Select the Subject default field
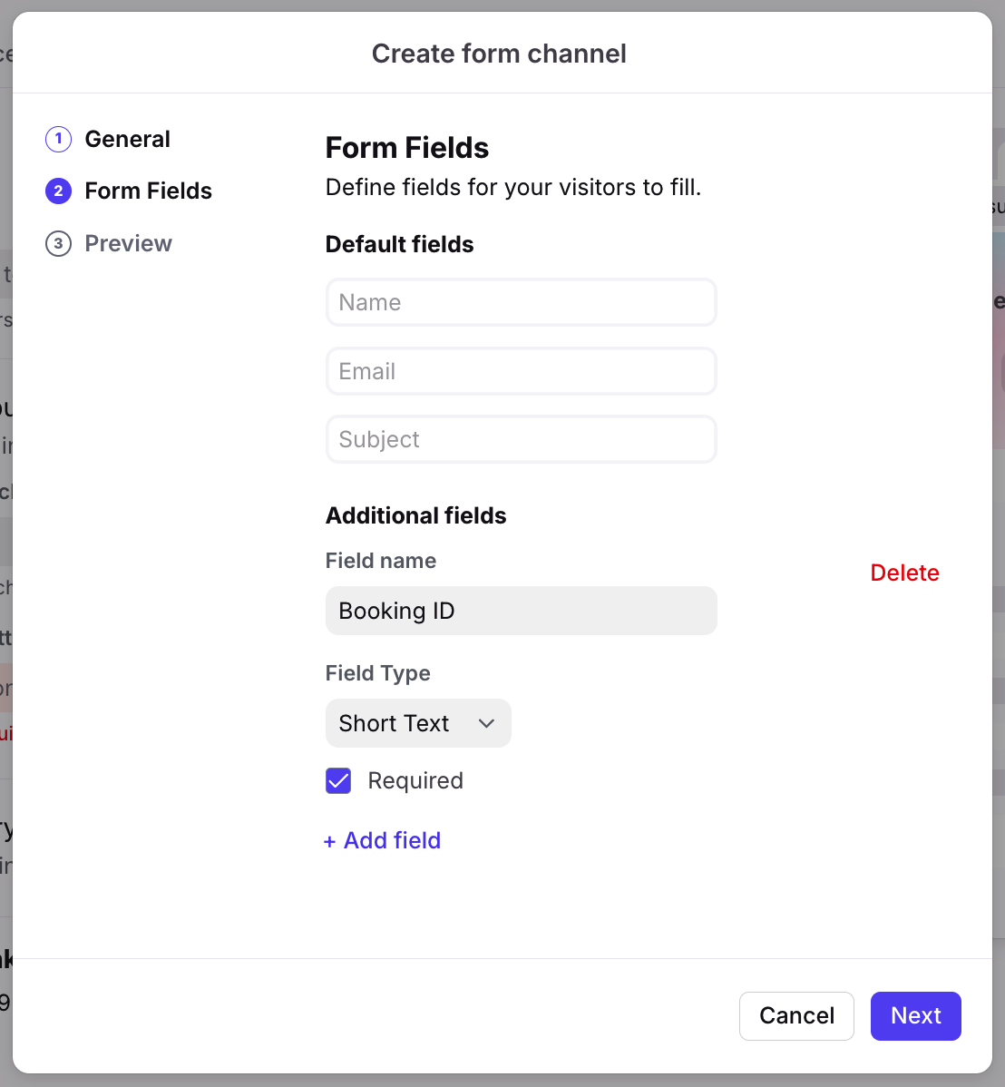This screenshot has width=1005, height=1087. 521,439
